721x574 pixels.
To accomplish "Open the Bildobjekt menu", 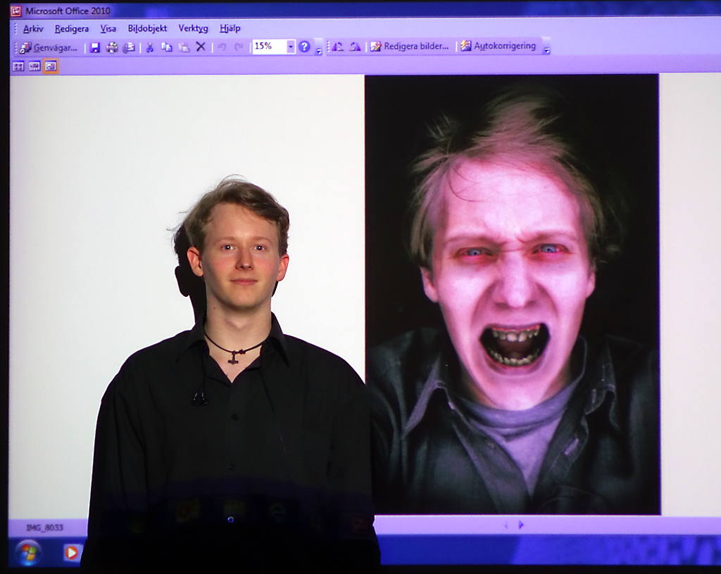I will 147,28.
